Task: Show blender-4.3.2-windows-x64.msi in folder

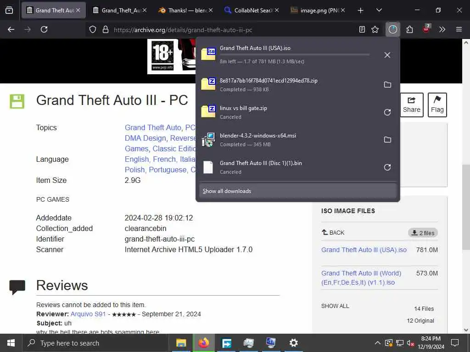Action: click(x=387, y=140)
